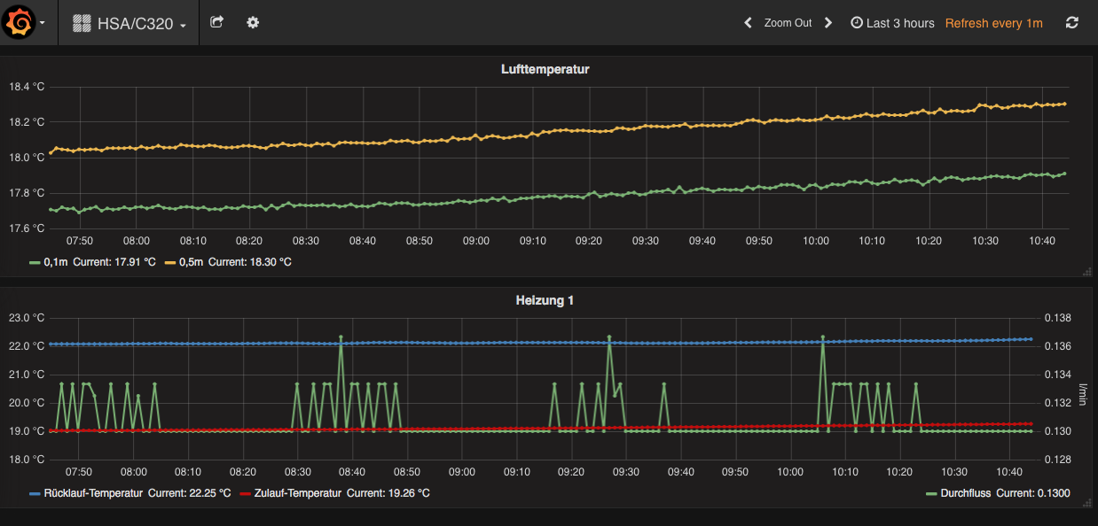Toggle Rücklauf-Temperatur series visibility
The height and width of the screenshot is (526, 1098).
point(92,493)
